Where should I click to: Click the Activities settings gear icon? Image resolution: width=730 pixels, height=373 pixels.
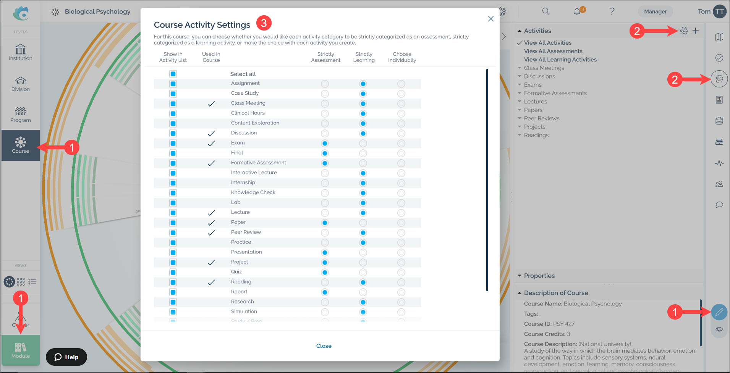[684, 31]
